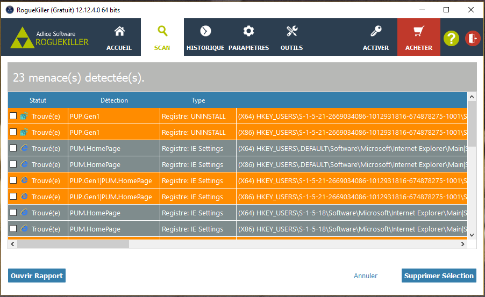Click the uninstall icon in first PUP.Gen1 row
Image resolution: width=485 pixels, height=297 pixels.
[x=24, y=116]
